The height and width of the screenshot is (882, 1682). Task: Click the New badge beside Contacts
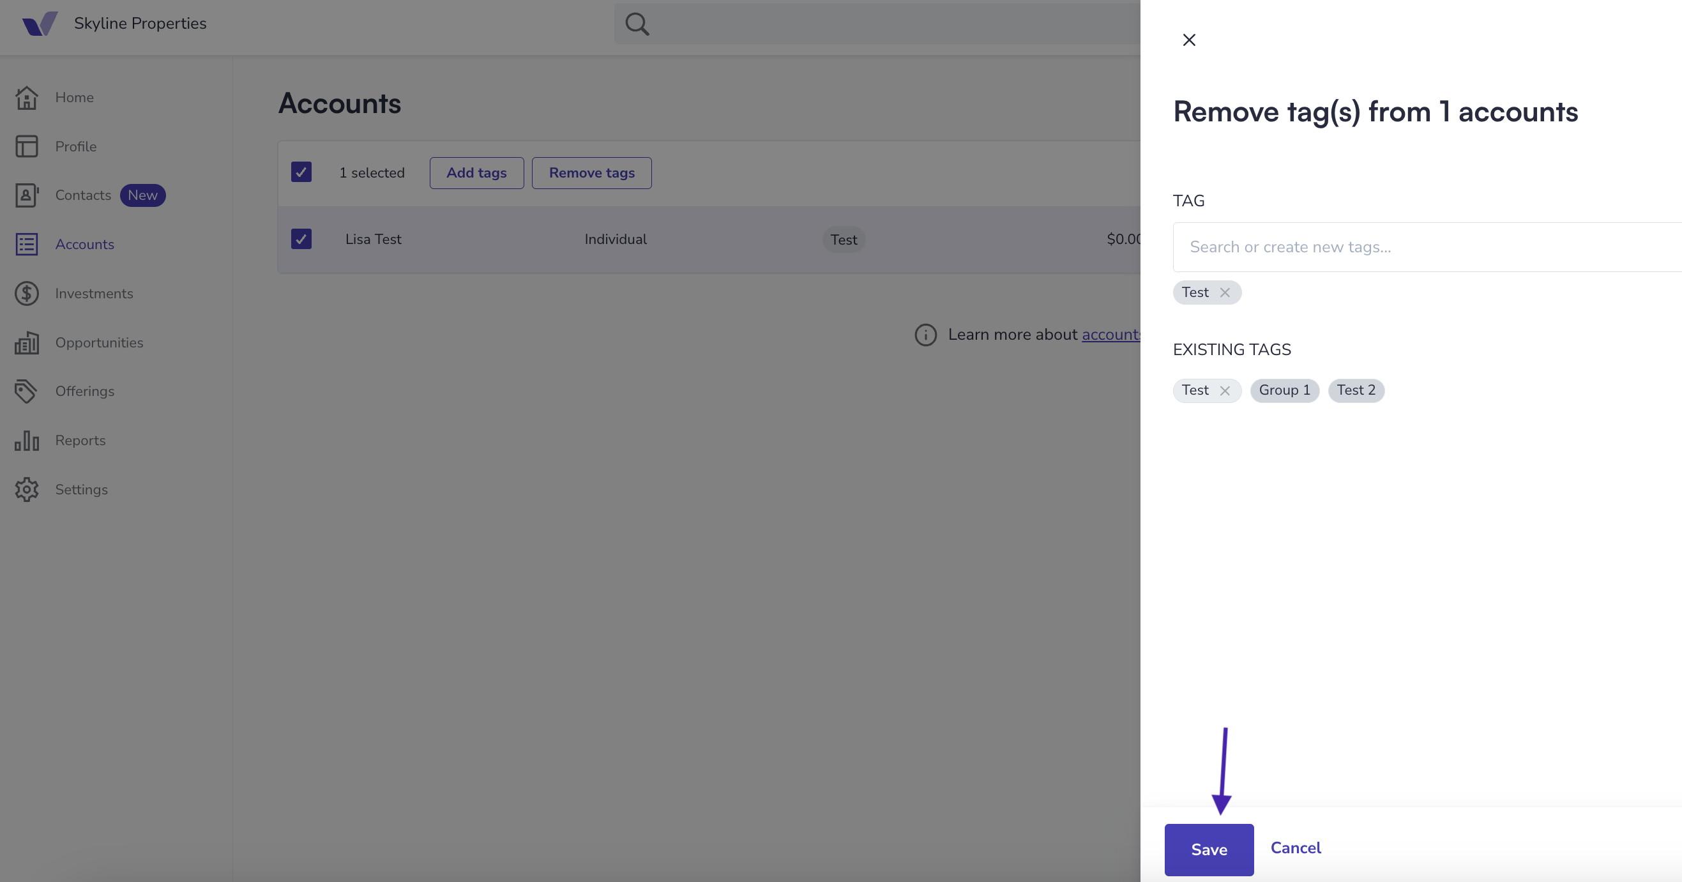coord(142,195)
